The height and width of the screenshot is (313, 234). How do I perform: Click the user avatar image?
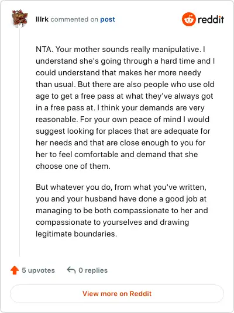(x=20, y=18)
